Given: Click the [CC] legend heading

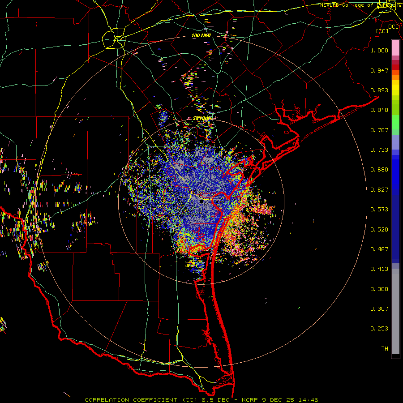Looking at the screenshot, I should pyautogui.click(x=382, y=31).
